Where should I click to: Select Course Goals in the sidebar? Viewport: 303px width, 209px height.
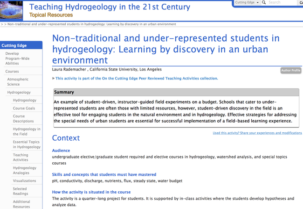pos(24,108)
